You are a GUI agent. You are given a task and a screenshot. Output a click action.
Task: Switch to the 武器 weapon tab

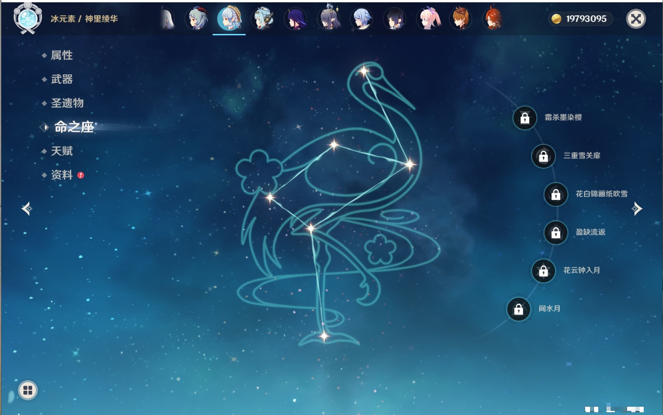[x=62, y=79]
